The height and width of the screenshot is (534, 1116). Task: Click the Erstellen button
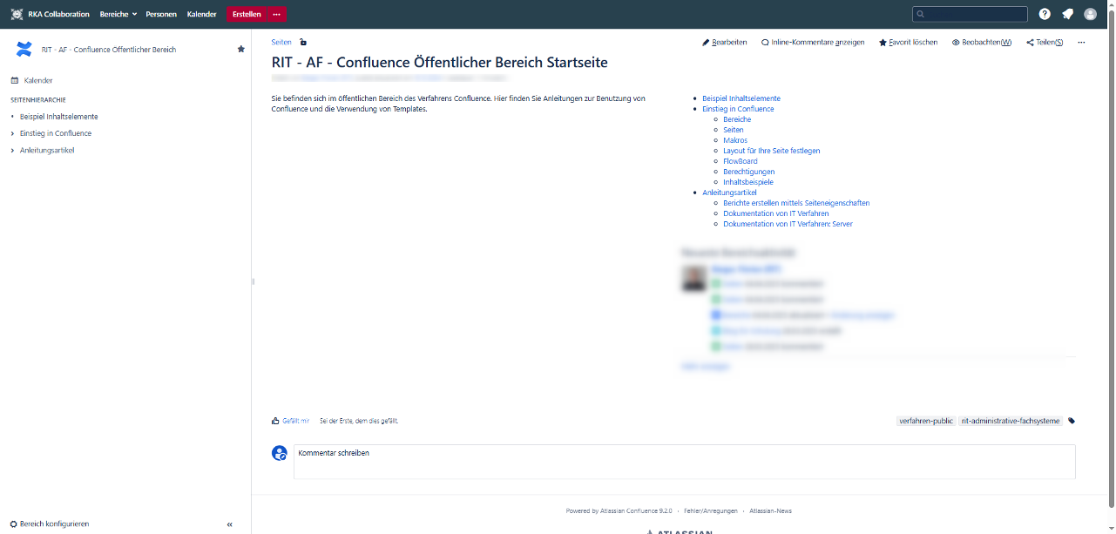247,14
